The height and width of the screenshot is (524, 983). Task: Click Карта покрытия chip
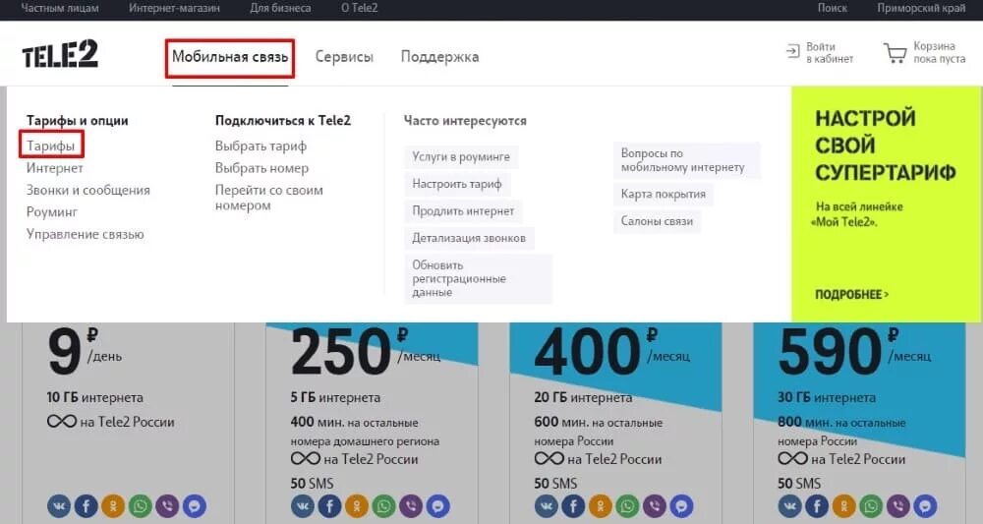[664, 194]
